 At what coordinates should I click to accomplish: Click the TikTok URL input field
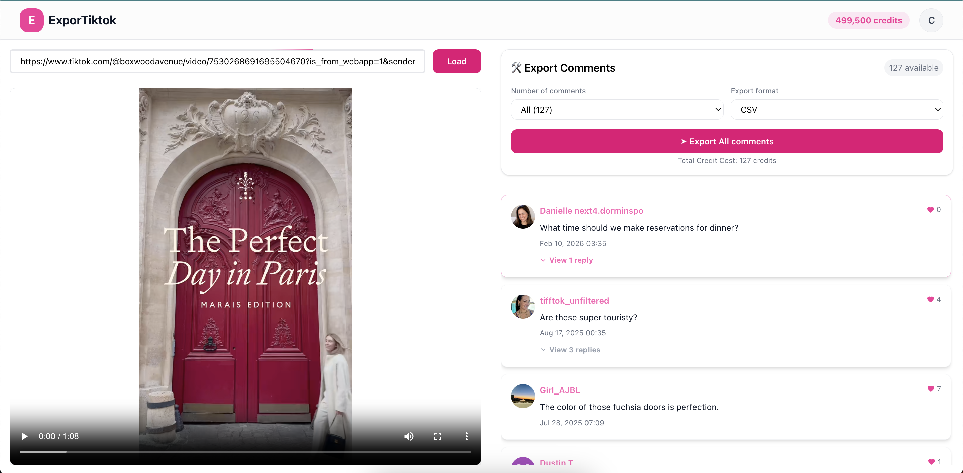(x=217, y=61)
